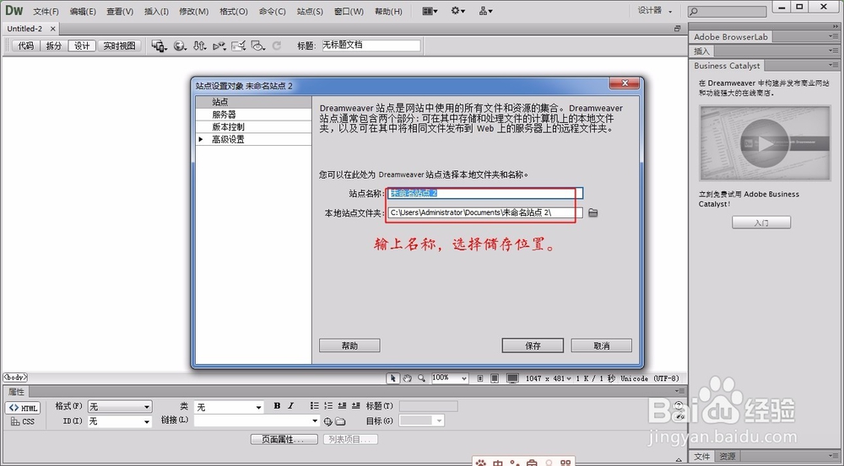The height and width of the screenshot is (466, 844).
Task: Switch to mobile window size icon
Action: [480, 378]
